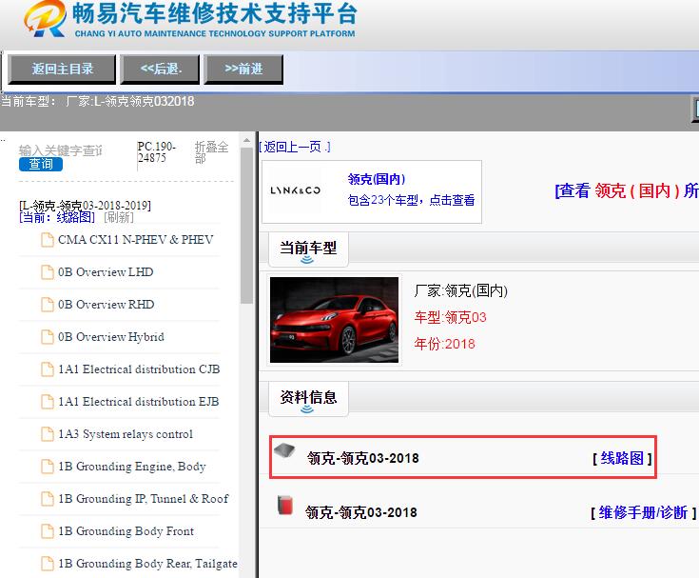Click the 返回主目录 button
This screenshot has height=578, width=699.
point(62,70)
